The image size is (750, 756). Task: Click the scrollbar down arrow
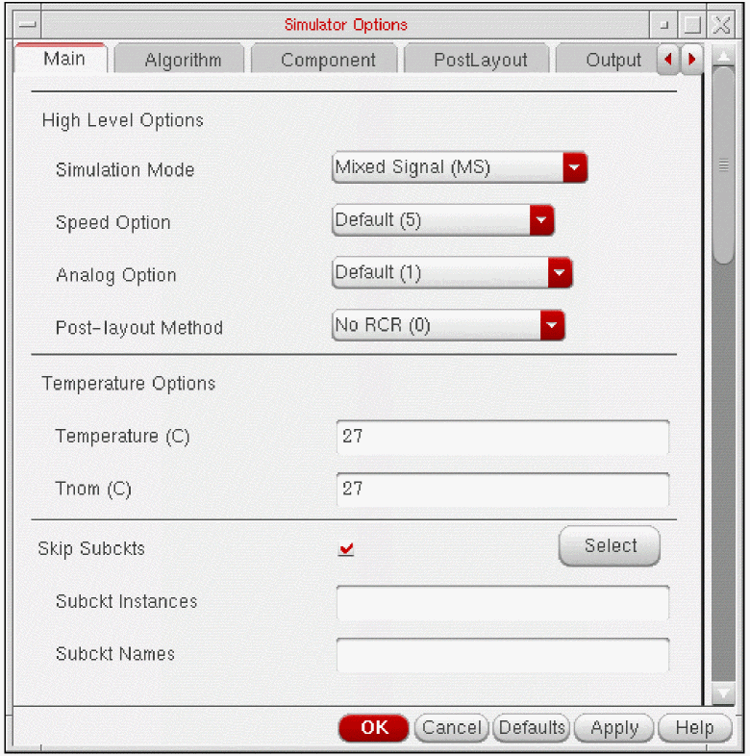[x=723, y=693]
